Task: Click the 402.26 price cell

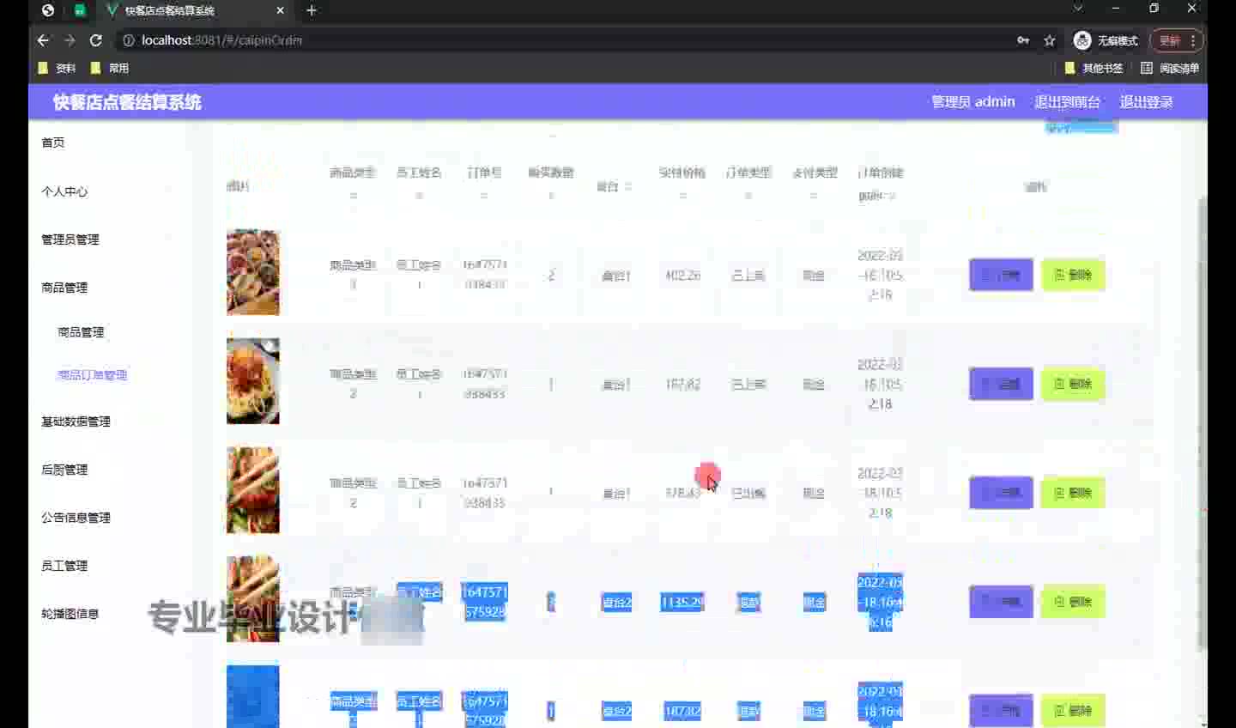Action: 683,276
